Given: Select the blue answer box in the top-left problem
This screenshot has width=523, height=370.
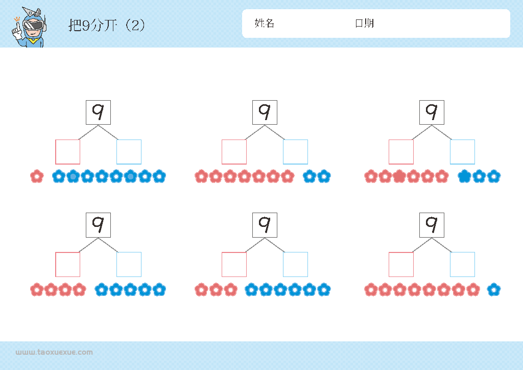Looking at the screenshot, I should [129, 152].
